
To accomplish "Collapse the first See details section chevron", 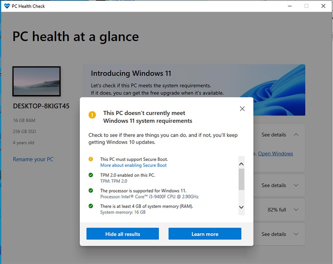I will coord(296,135).
